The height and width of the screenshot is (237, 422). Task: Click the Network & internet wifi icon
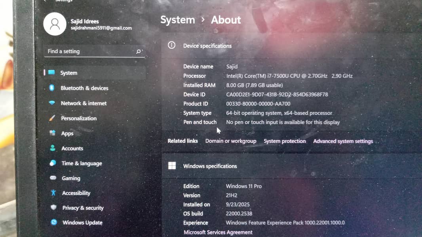click(x=52, y=103)
